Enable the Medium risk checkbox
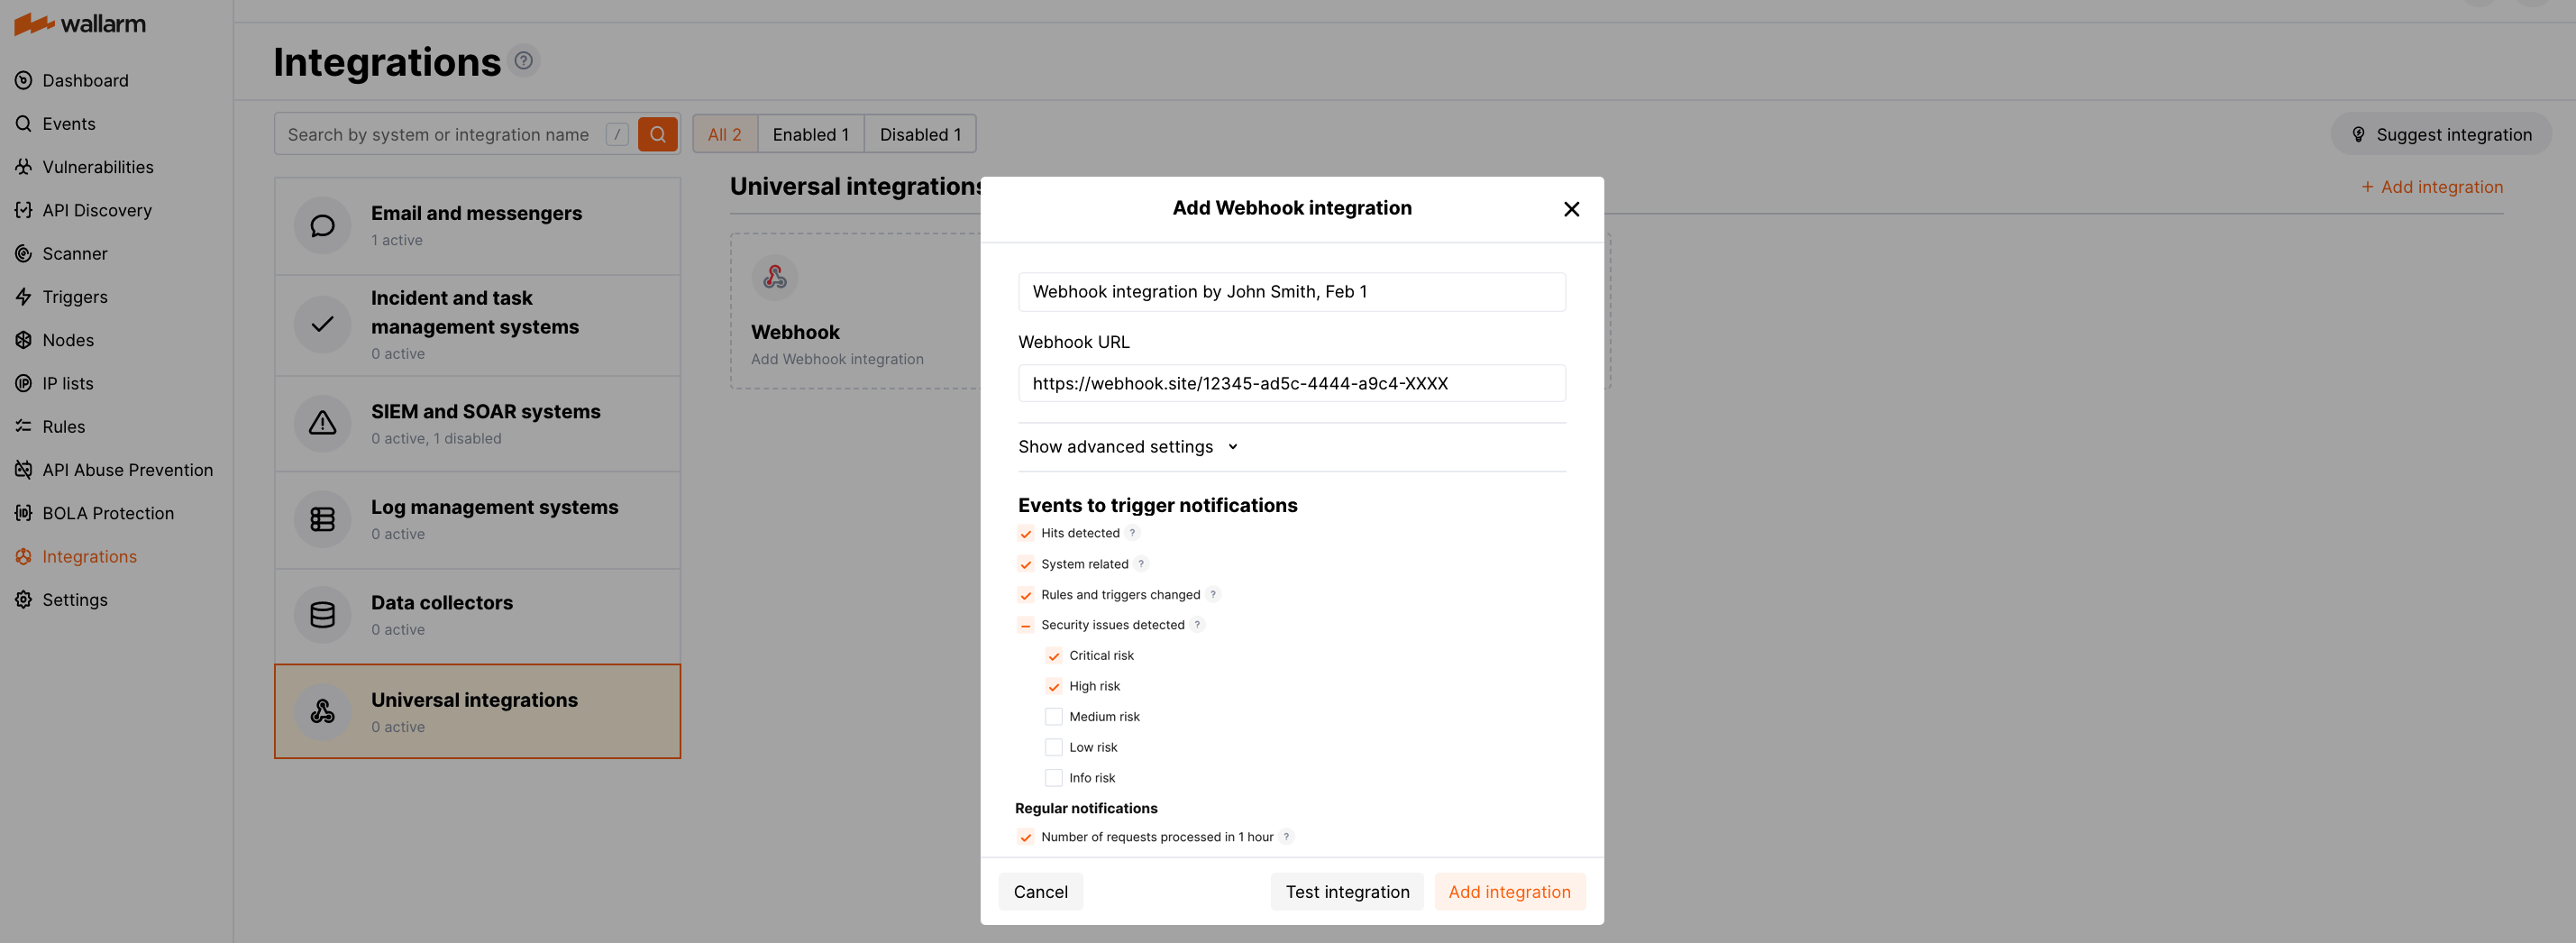Image resolution: width=2576 pixels, height=943 pixels. click(x=1053, y=716)
